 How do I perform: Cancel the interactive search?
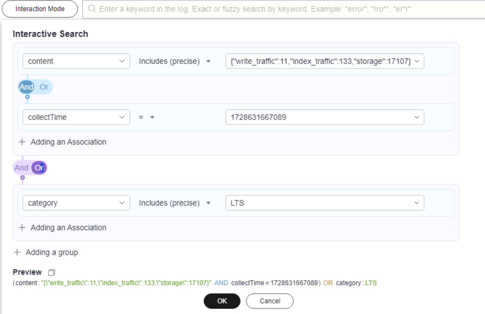[x=270, y=301]
